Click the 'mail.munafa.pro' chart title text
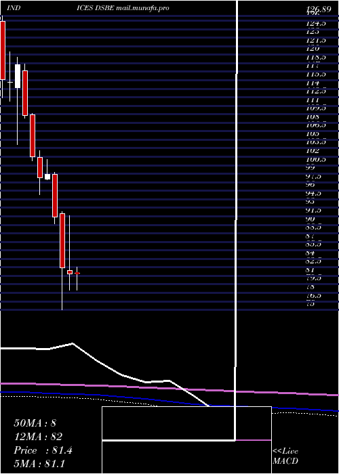This screenshot has height=474, width=339. 142,8
